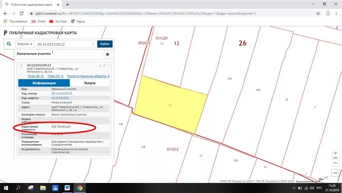This screenshot has width=342, height=193.
Task: Click the Найти search button
Action: click(105, 44)
